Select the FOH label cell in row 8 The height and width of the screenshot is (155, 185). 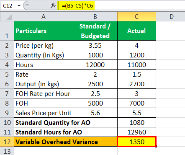(44, 103)
